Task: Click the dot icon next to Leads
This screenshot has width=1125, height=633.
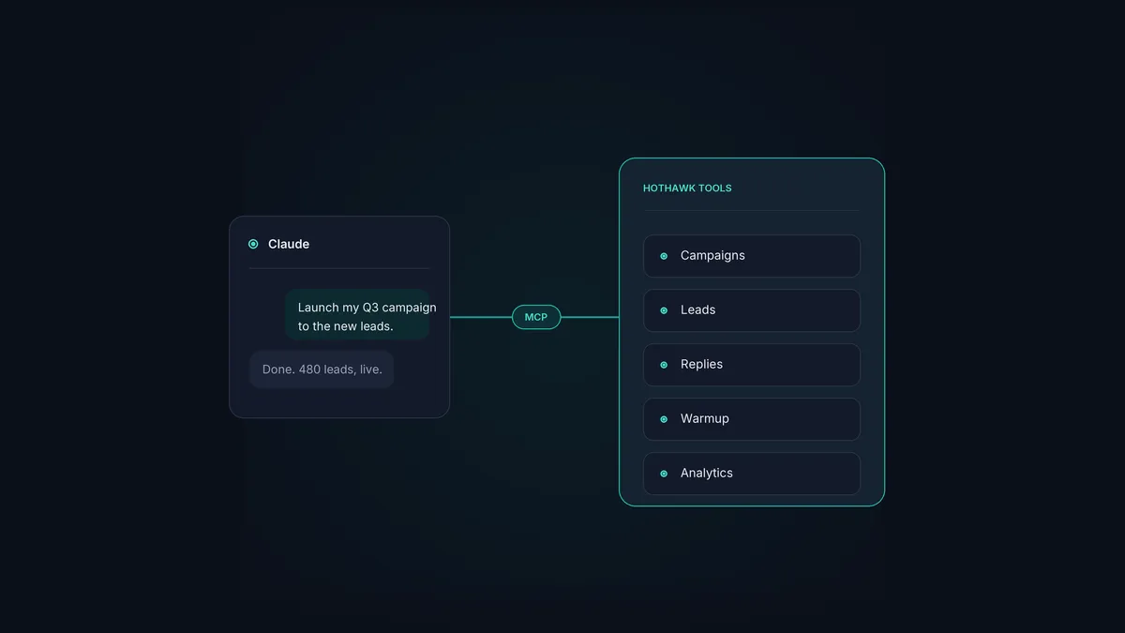Action: (x=664, y=310)
